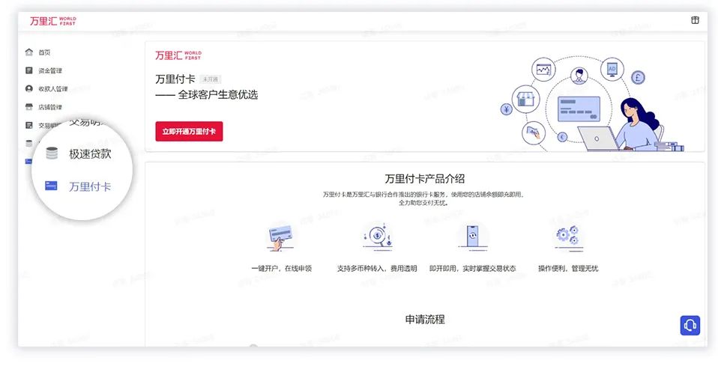Click the 万里付卡产品介绍 heading
The image size is (718, 372).
tap(424, 179)
